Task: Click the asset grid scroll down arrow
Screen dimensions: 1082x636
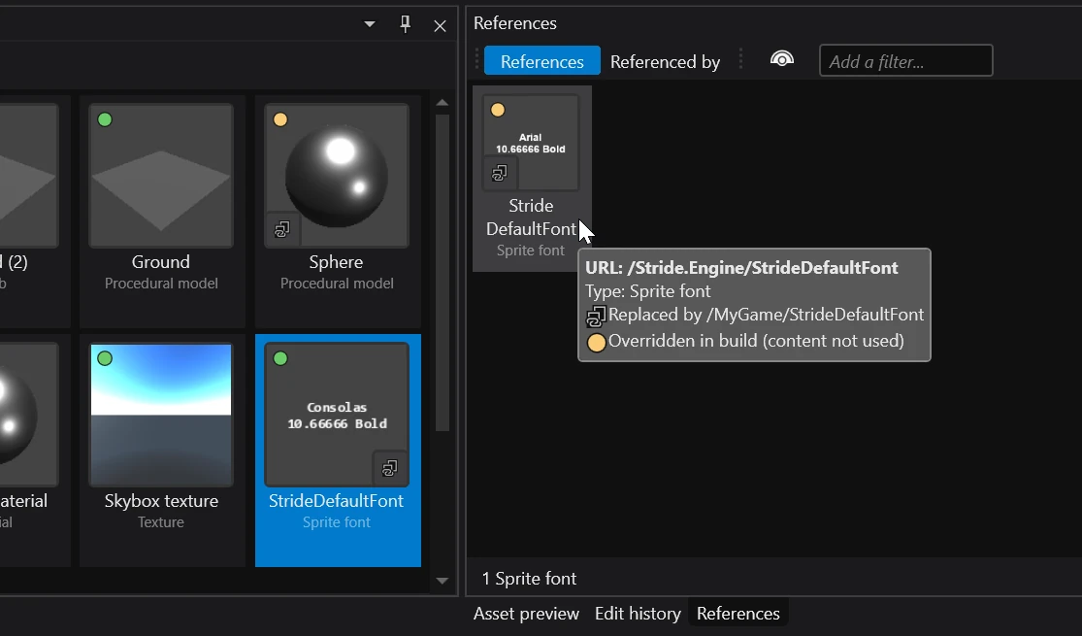Action: click(443, 581)
